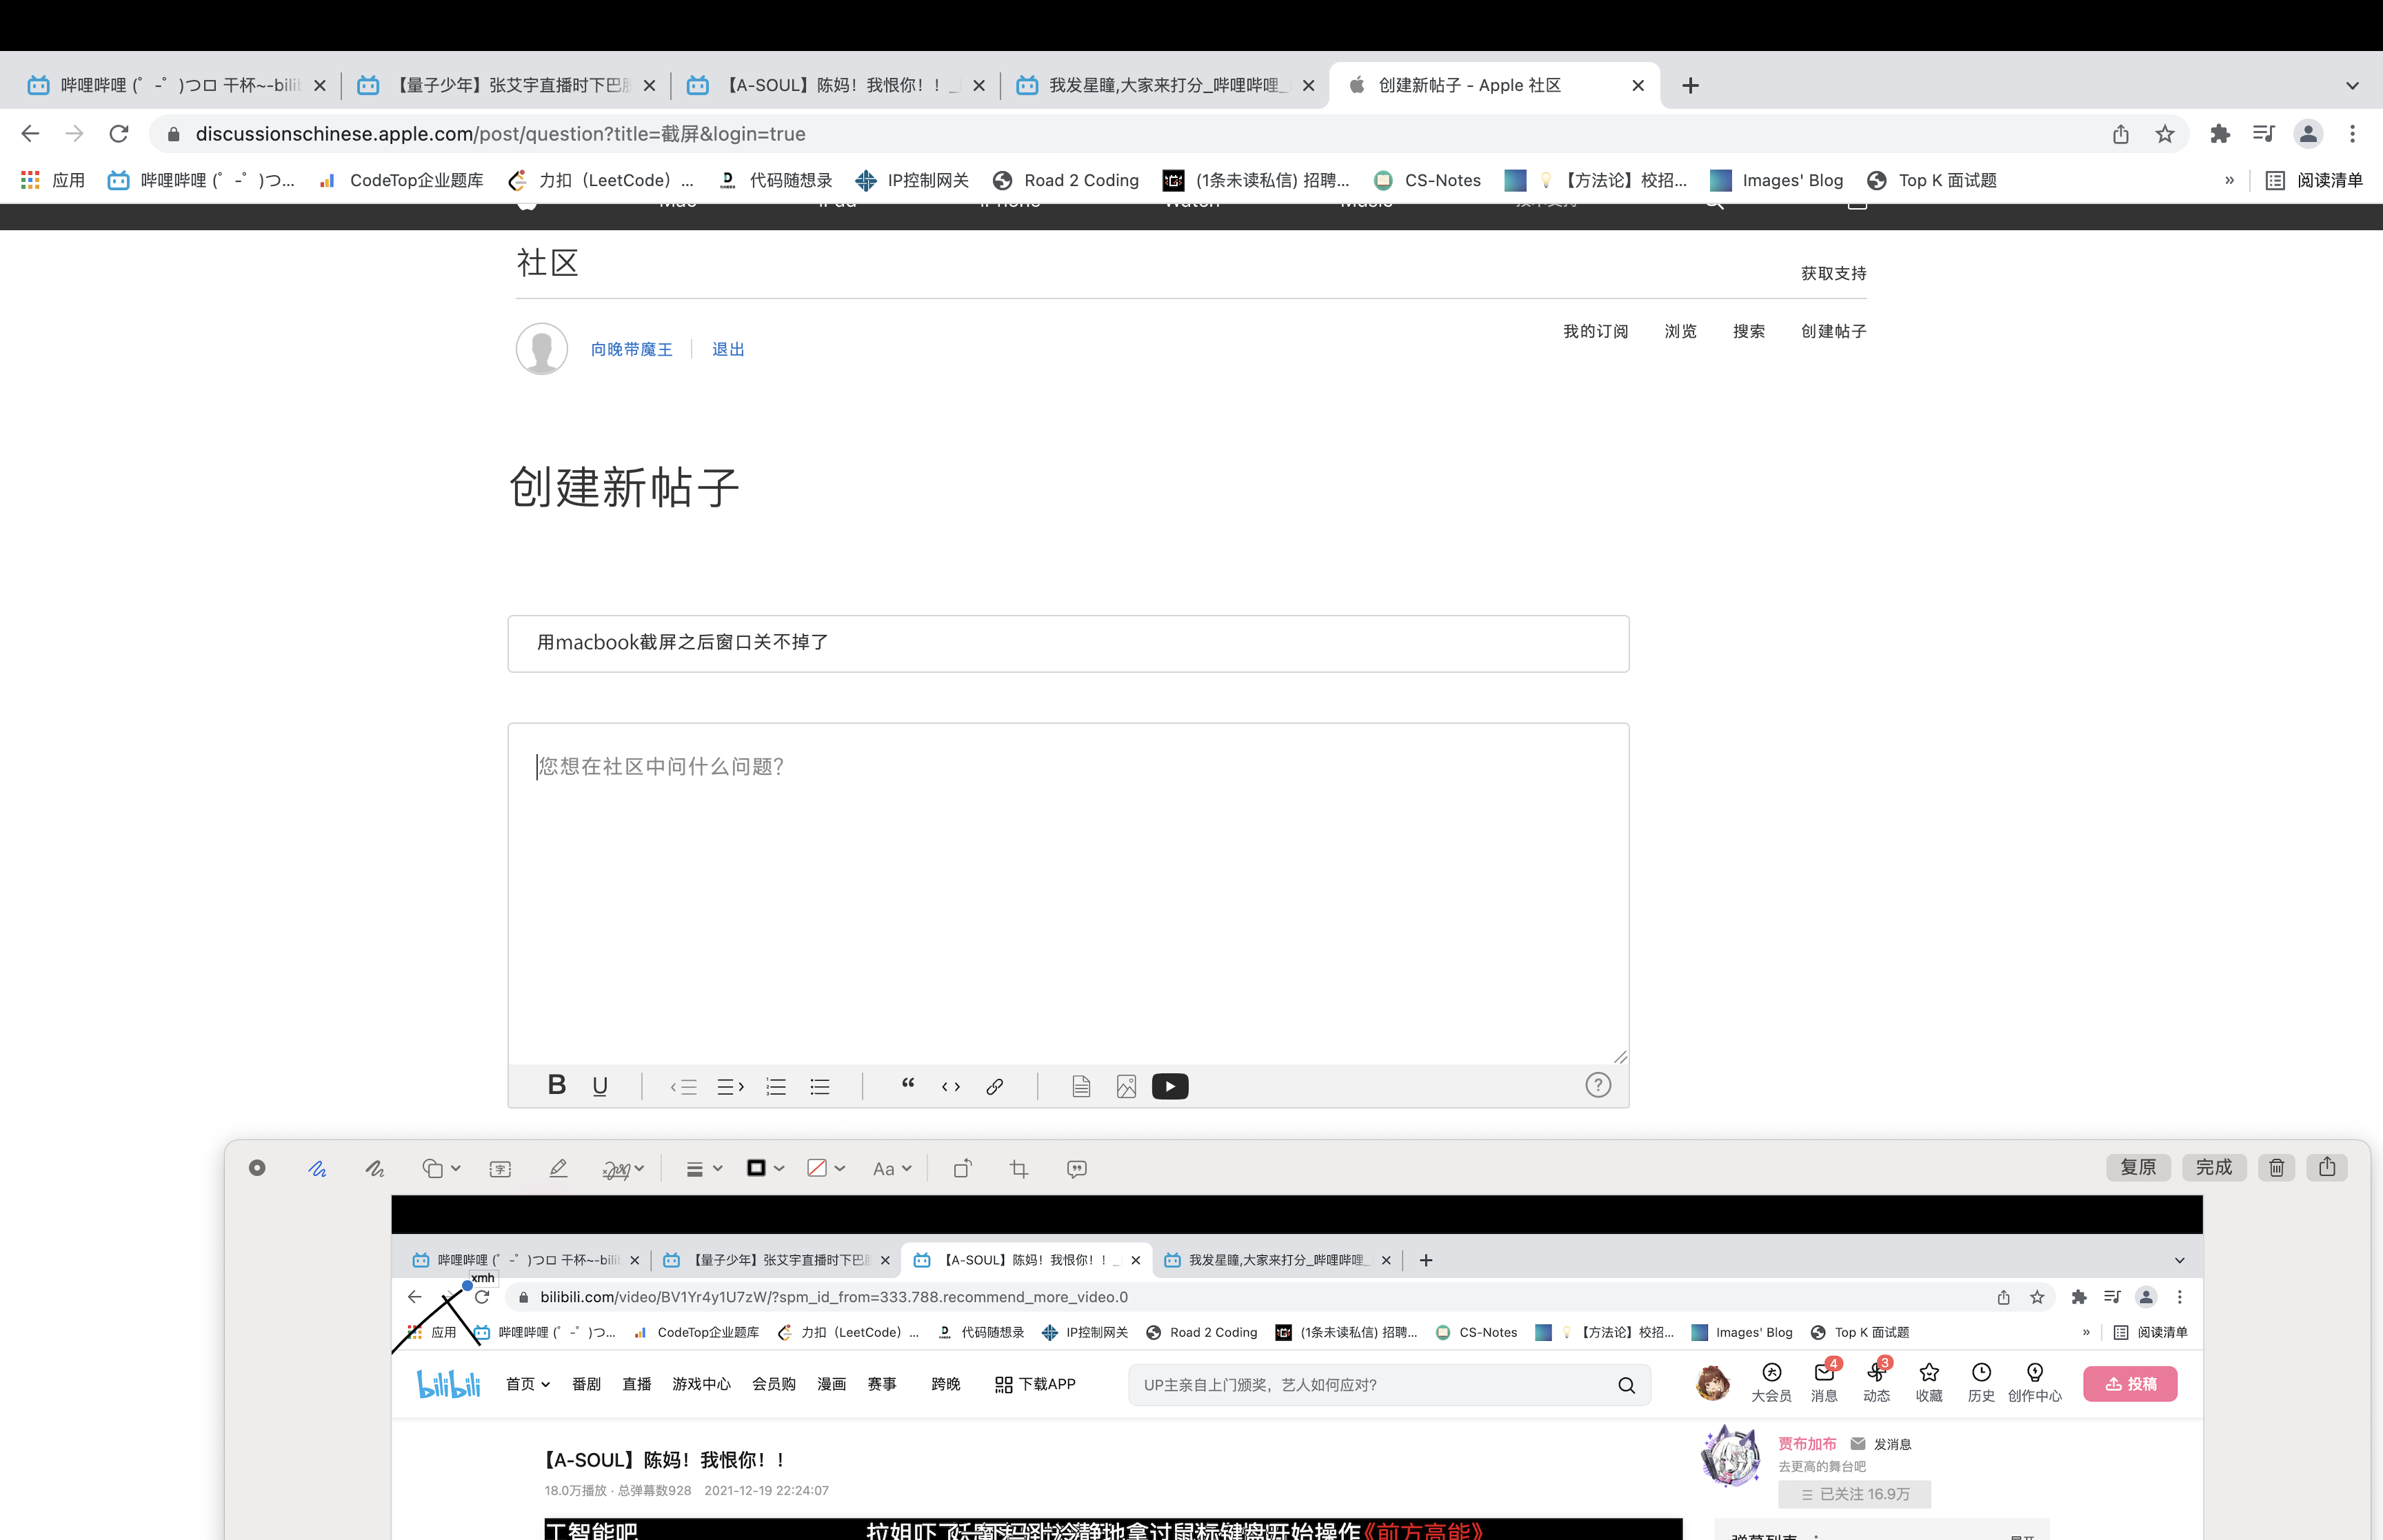2383x1540 pixels.
Task: Open the Aa text style dropdown
Action: (x=891, y=1168)
